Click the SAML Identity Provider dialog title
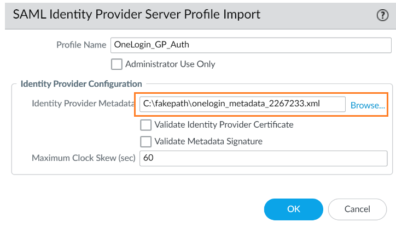 point(137,15)
